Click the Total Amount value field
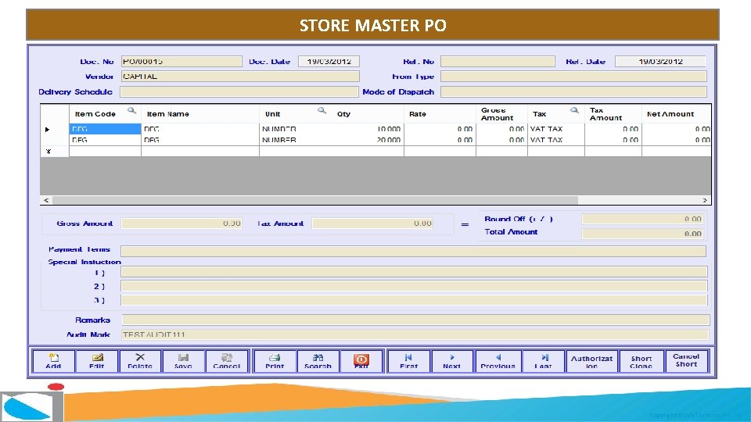 [x=642, y=234]
